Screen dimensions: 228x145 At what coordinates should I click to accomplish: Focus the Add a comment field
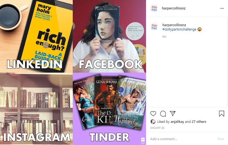[182, 139]
